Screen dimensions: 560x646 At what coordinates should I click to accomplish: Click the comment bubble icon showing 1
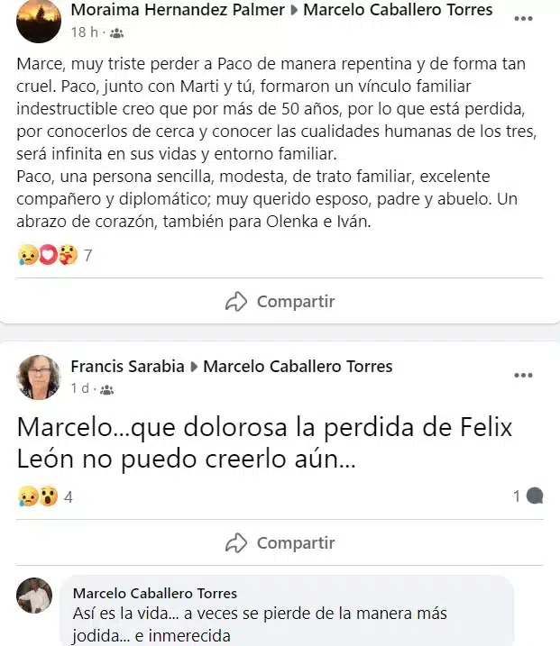pos(534,496)
